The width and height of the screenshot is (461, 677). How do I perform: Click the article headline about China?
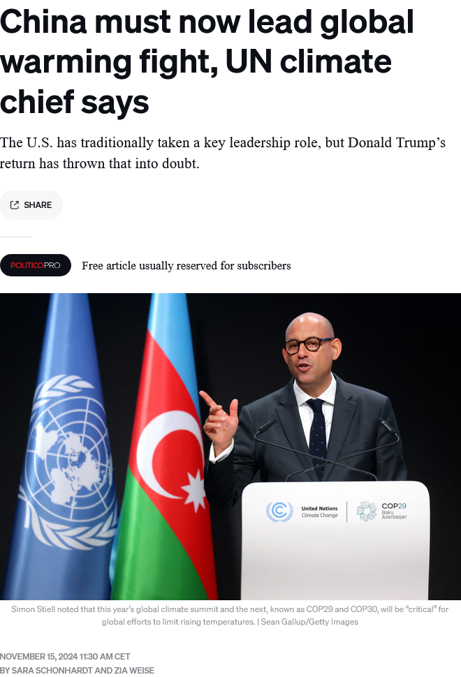click(207, 61)
